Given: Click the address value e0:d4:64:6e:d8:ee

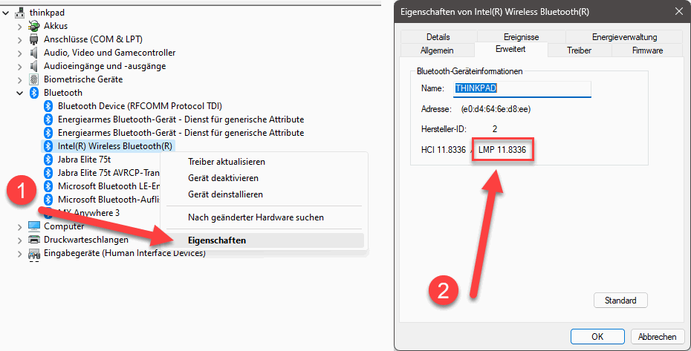Looking at the screenshot, I should [x=496, y=109].
